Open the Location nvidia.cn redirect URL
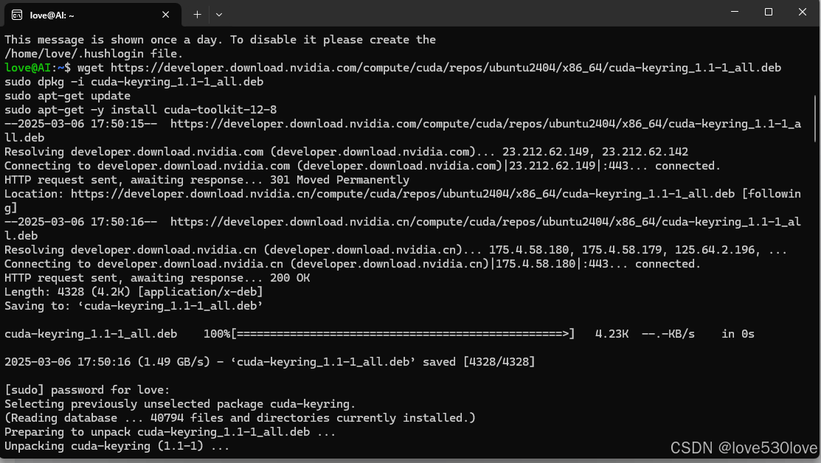The image size is (821, 463). 402,194
